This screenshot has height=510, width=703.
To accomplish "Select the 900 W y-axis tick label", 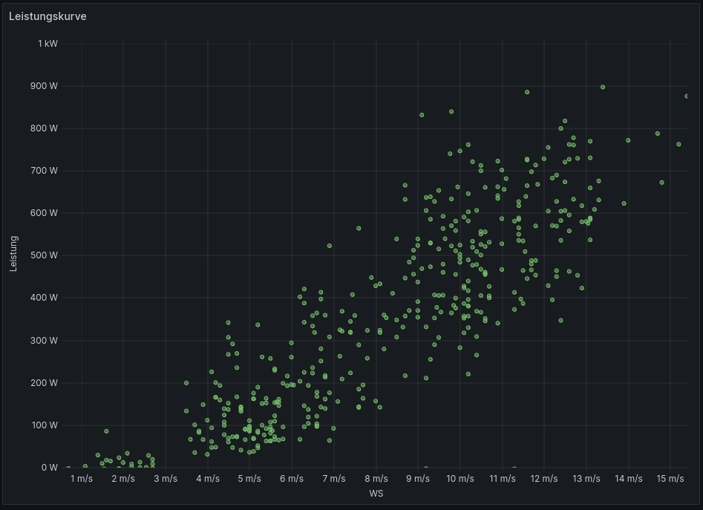I will (x=43, y=86).
